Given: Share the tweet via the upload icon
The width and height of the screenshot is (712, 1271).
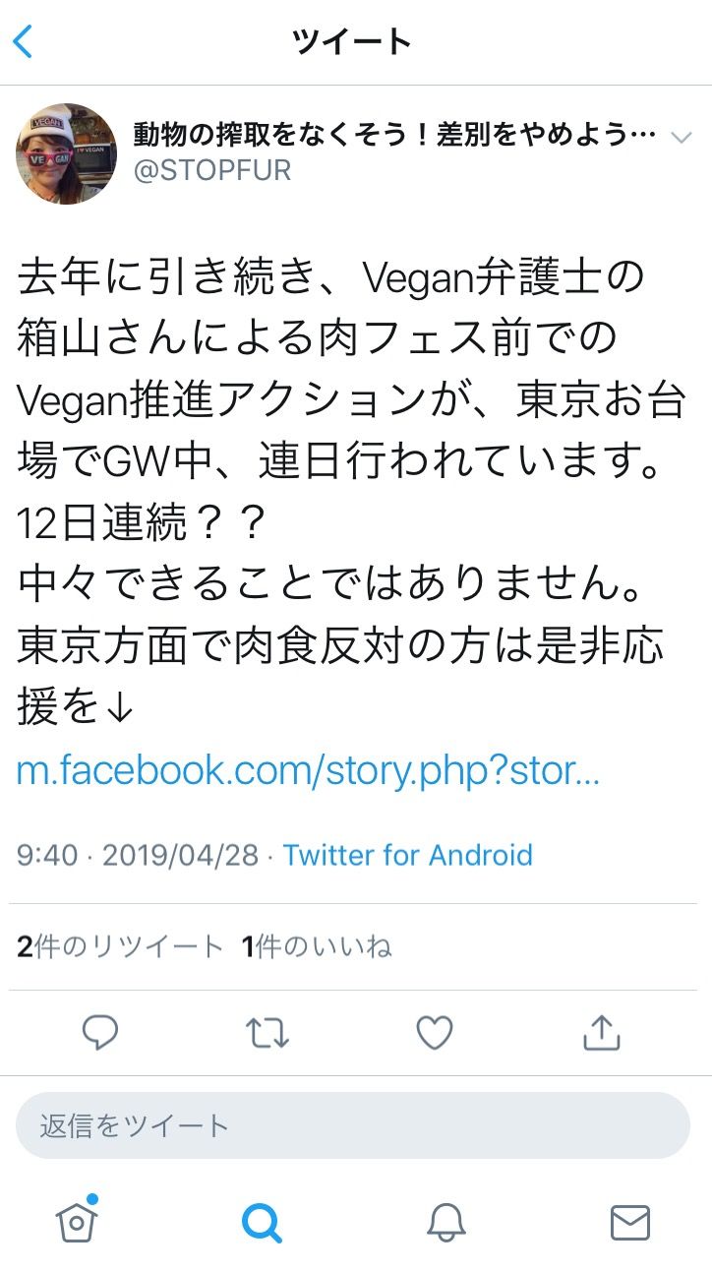Looking at the screenshot, I should pyautogui.click(x=602, y=1032).
